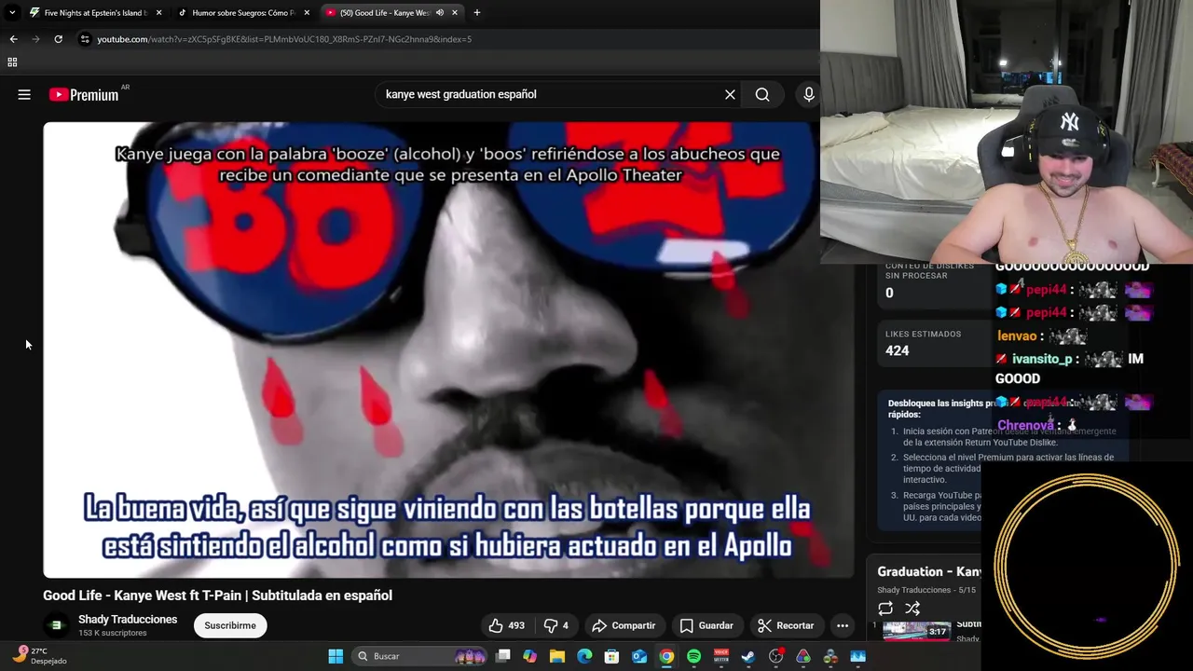The width and height of the screenshot is (1193, 671).
Task: Start voice search with the microphone icon
Action: tap(808, 94)
